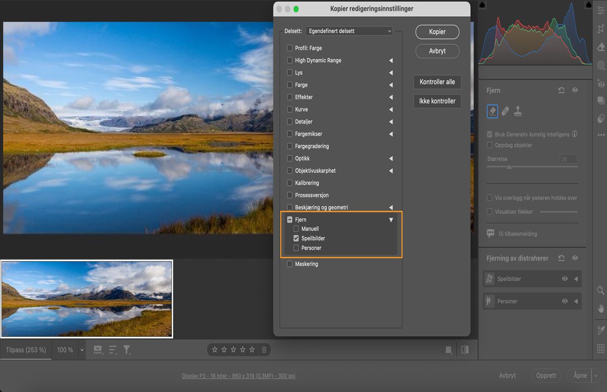Click Avbryt in the copy settings dialog
Image resolution: width=607 pixels, height=392 pixels.
pos(438,51)
